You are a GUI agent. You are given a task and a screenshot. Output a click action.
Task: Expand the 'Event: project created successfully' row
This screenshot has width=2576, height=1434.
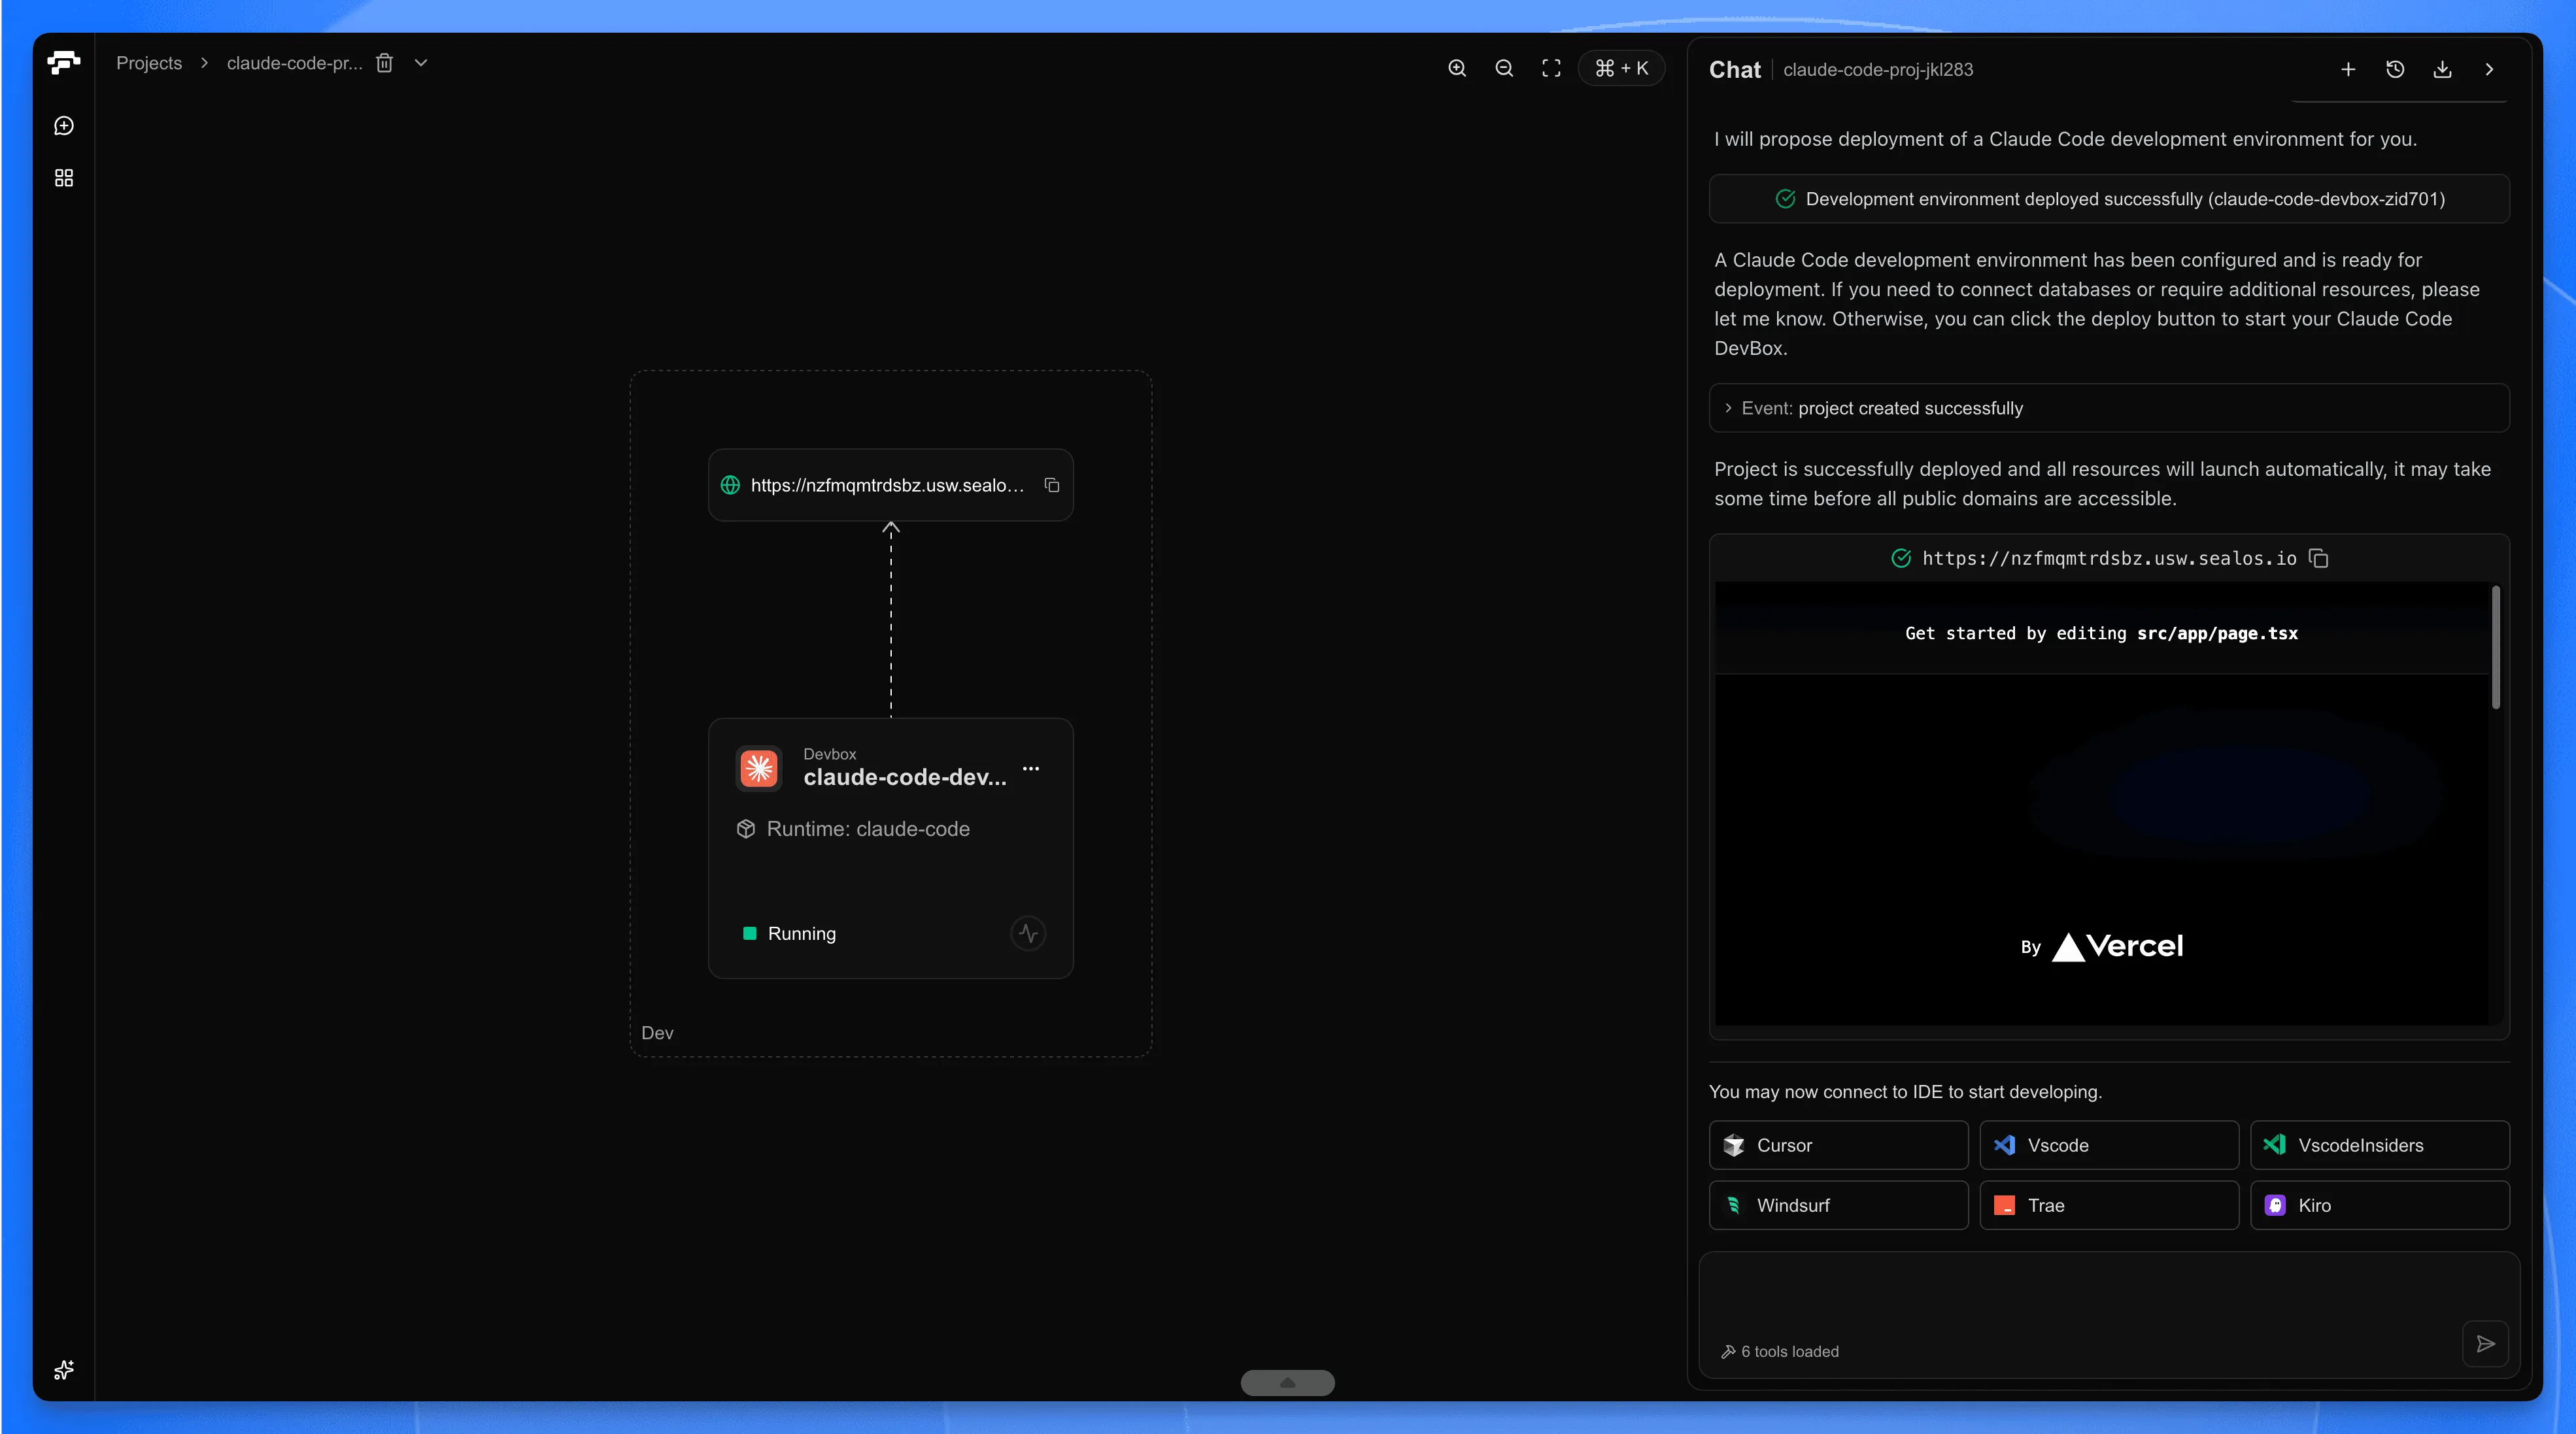[x=2109, y=408]
